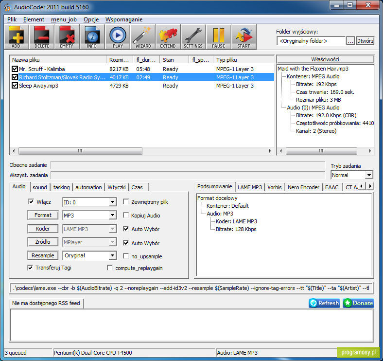
Task: Click the Otwórz output folder button
Action: coord(365,41)
